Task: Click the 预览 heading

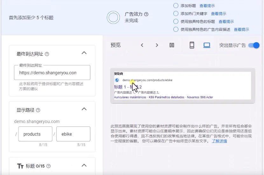Action: point(115,45)
